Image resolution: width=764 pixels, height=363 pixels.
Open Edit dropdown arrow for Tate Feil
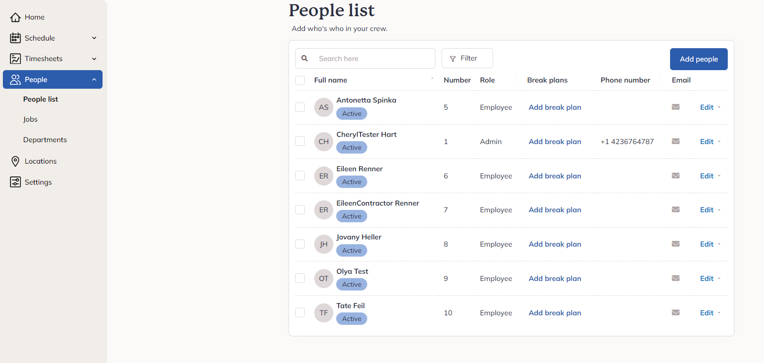[x=719, y=313]
